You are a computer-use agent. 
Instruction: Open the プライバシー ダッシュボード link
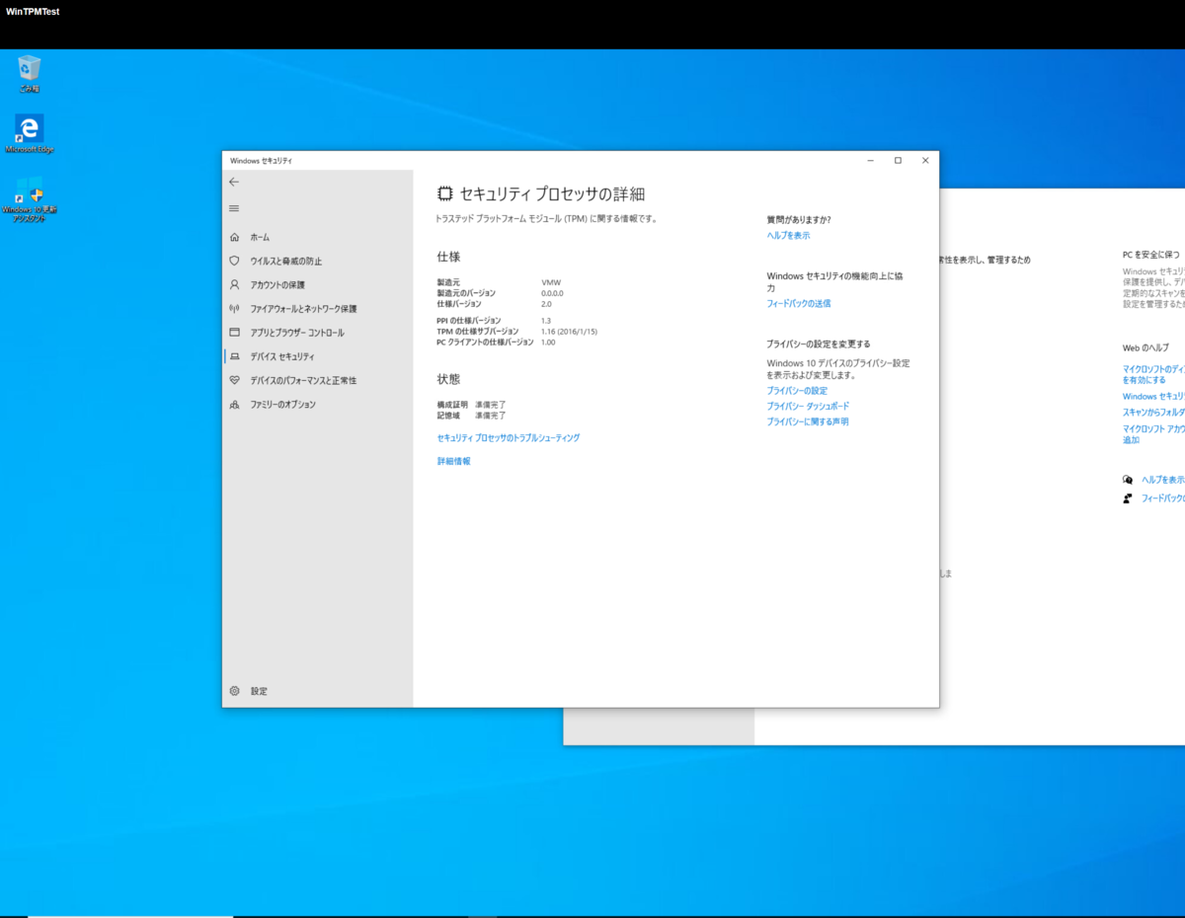pyautogui.click(x=808, y=406)
